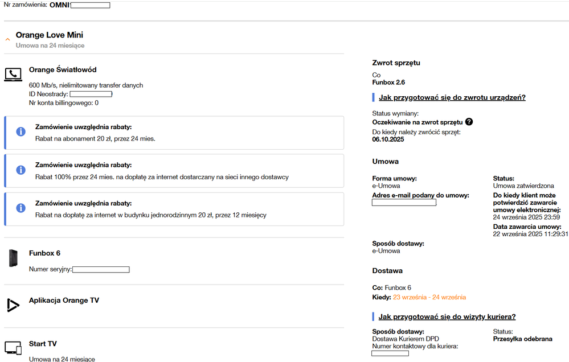Screen dimensions: 569x362
Task: Click the contract e-mail address field
Action: 404,203
